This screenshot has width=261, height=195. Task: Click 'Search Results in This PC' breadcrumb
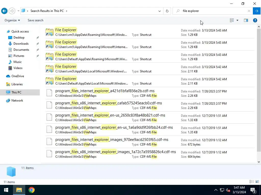(47, 11)
